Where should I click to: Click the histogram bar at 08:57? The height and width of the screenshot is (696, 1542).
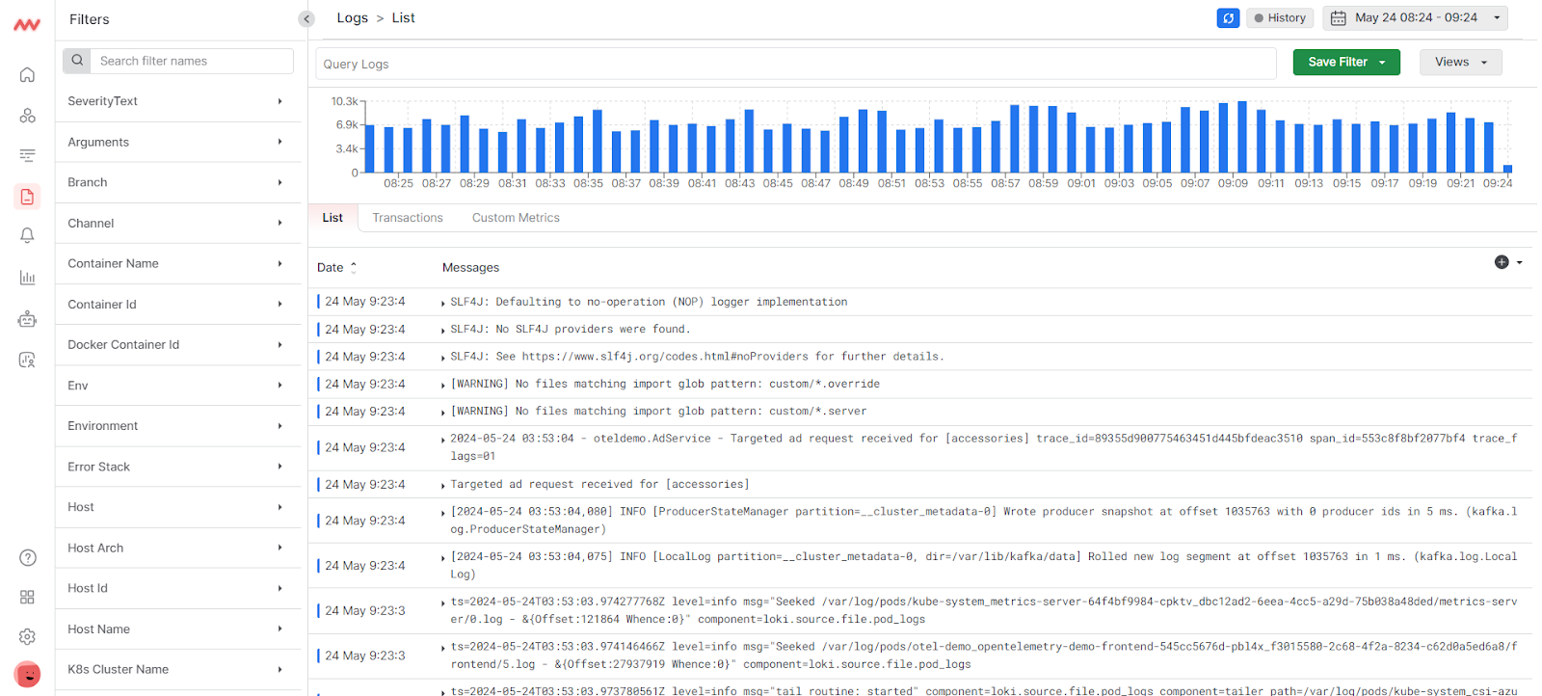pyautogui.click(x=1015, y=139)
